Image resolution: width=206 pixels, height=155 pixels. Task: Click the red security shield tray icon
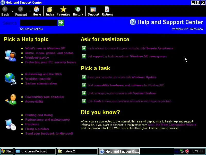click(x=187, y=151)
